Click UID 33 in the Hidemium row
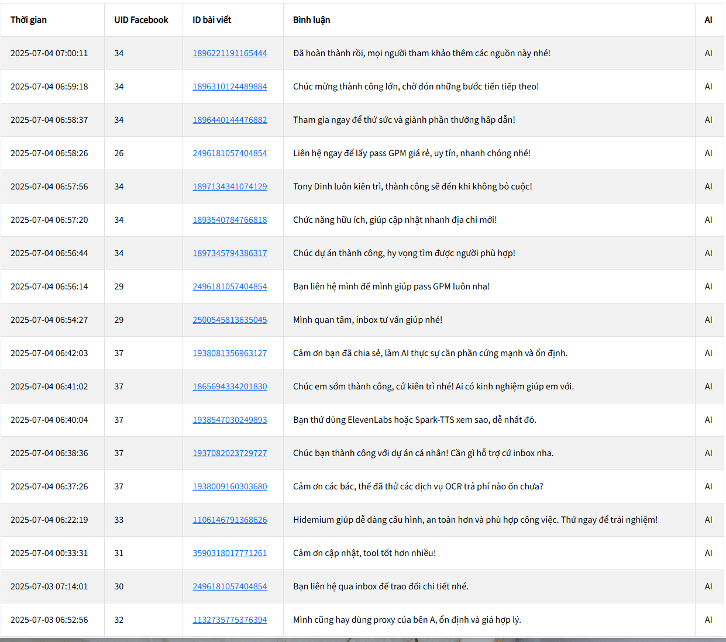 pyautogui.click(x=119, y=520)
